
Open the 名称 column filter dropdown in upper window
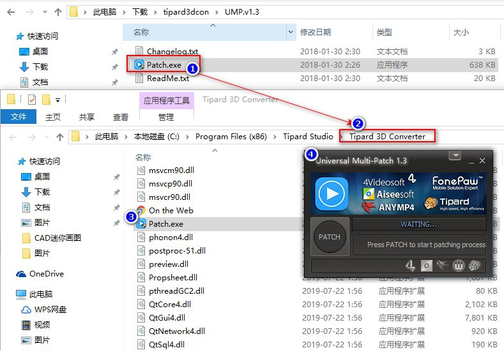point(291,32)
